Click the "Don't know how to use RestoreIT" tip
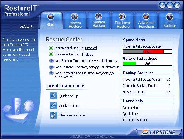The image size is (184, 139). [x=19, y=49]
